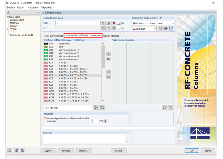Decrease the moment ratio value with the down stepper
Image resolution: width=223 pixels, height=159 pixels.
pyautogui.click(x=105, y=122)
